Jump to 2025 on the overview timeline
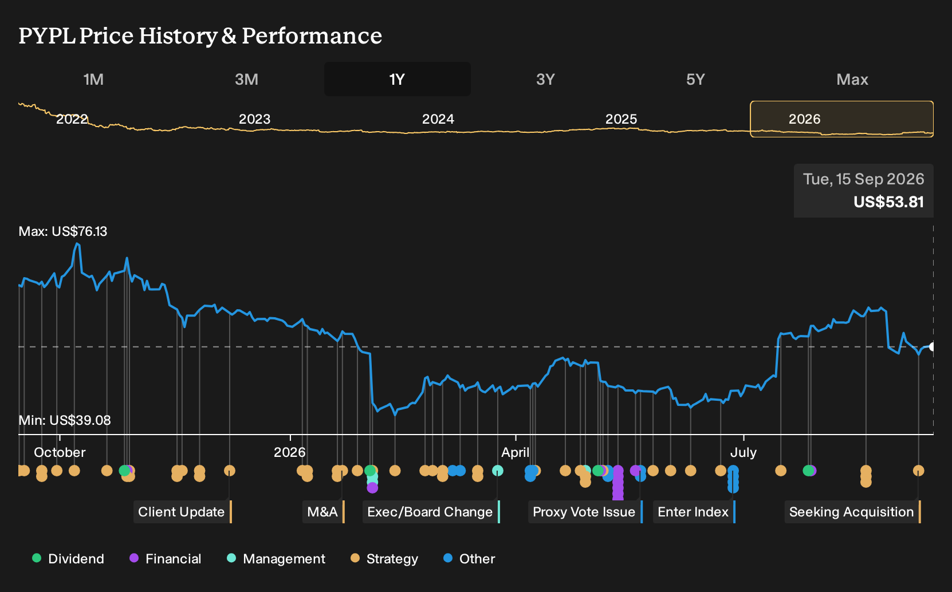952x592 pixels. (621, 119)
